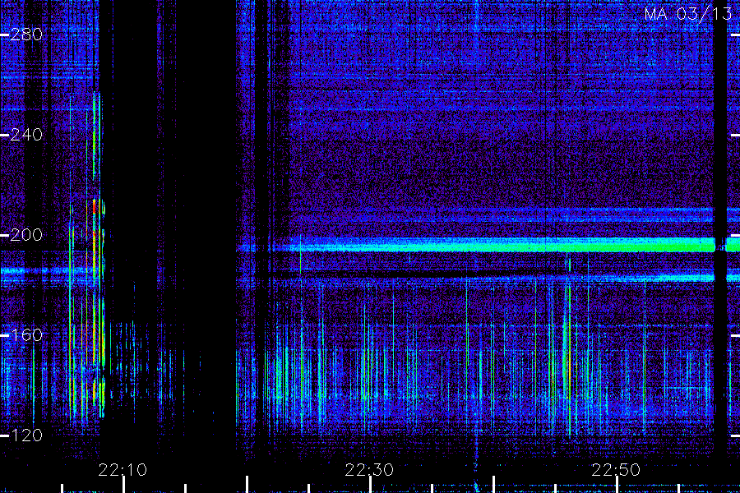Click the tick mark below 22:50

pyautogui.click(x=617, y=485)
